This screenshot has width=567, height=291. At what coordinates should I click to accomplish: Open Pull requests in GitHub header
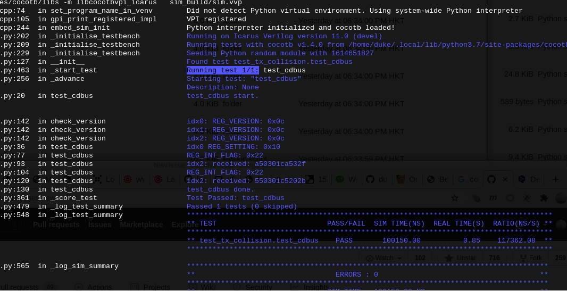click(56, 225)
